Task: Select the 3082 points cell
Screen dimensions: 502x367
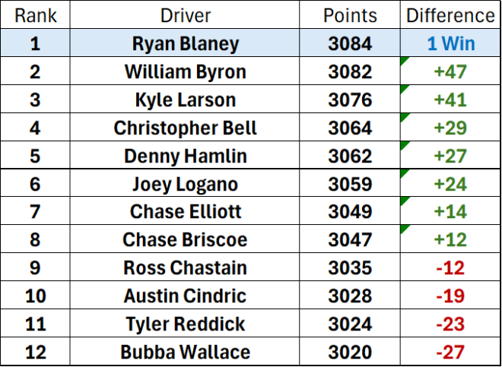Action: pyautogui.click(x=350, y=72)
